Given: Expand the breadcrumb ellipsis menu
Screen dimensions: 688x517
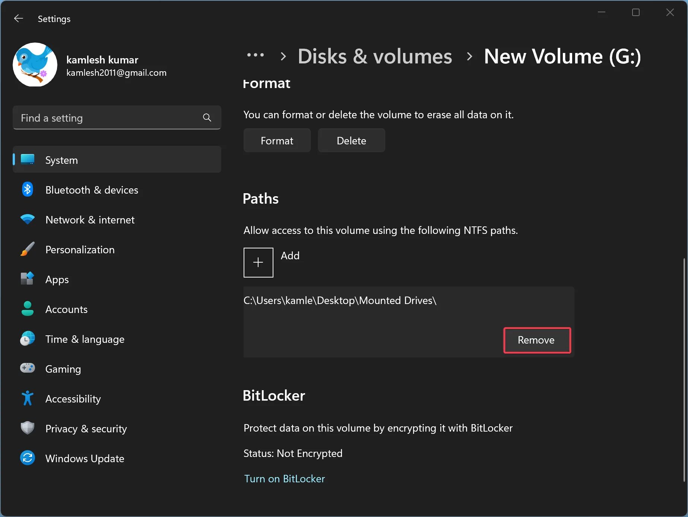Looking at the screenshot, I should click(x=256, y=56).
